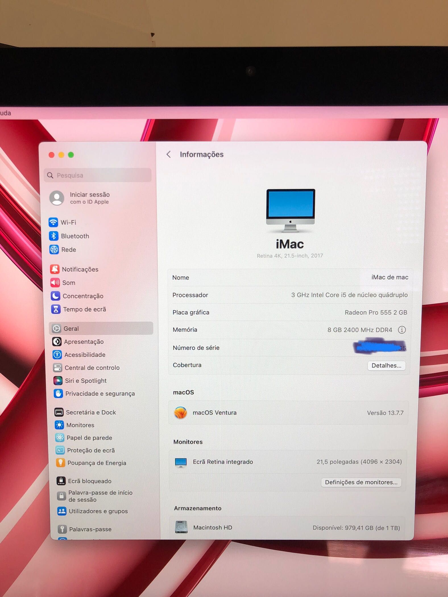Open Som speaker icon
448x597 pixels.
(x=55, y=283)
